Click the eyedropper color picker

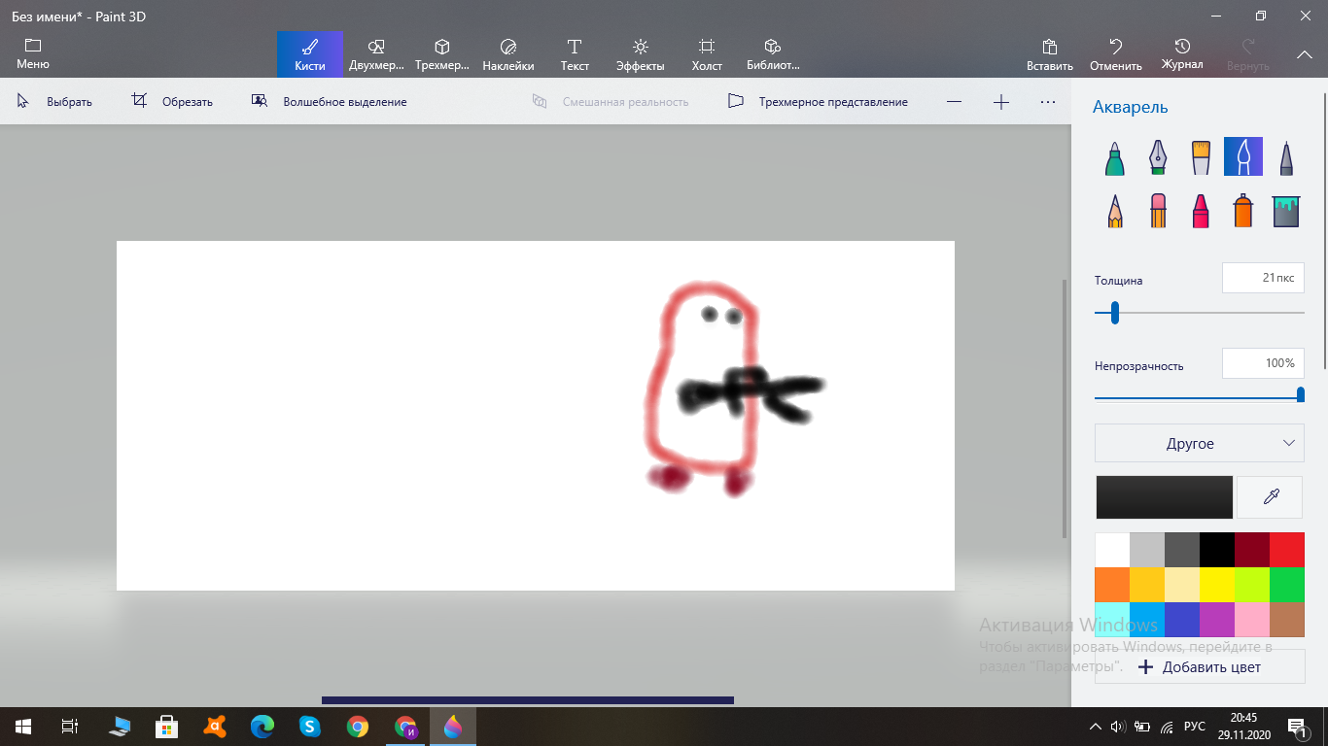point(1270,497)
